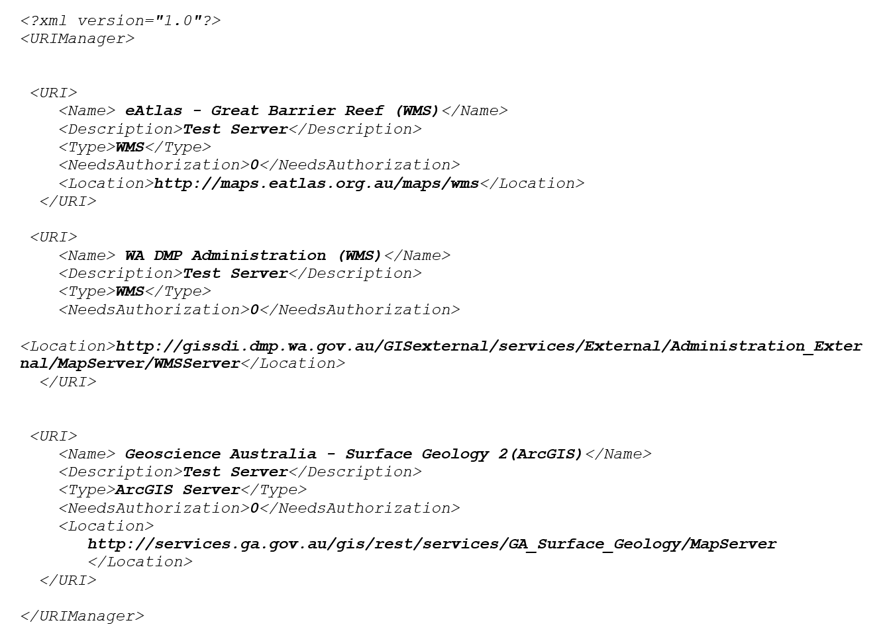Click the first NeedsAuthorization value 0
Screen dimensions: 885x643
(x=254, y=165)
